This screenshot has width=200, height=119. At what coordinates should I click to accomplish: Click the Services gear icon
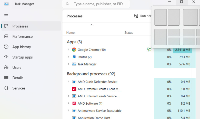click(x=6, y=88)
